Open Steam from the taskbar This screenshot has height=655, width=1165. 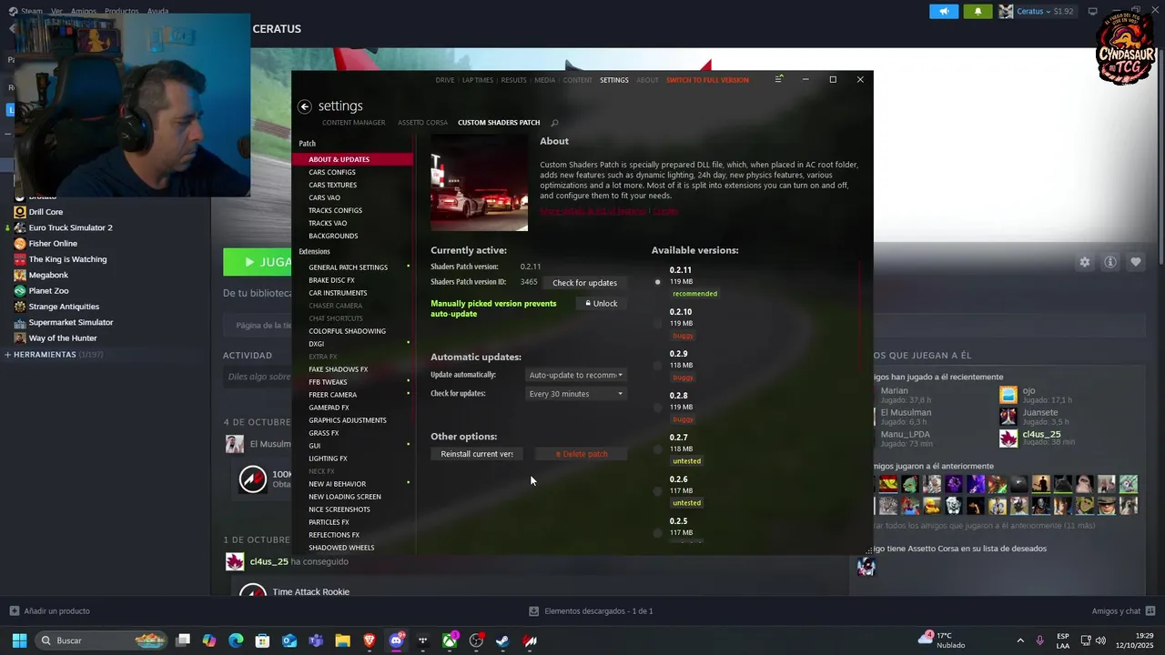tap(502, 640)
